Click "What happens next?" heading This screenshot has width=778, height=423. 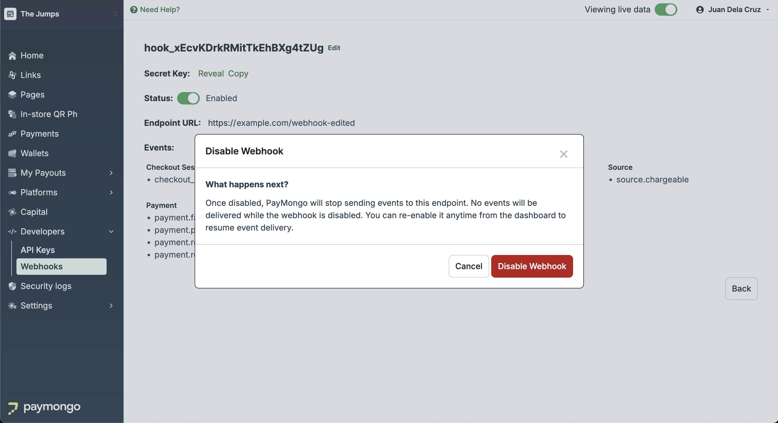click(x=247, y=184)
